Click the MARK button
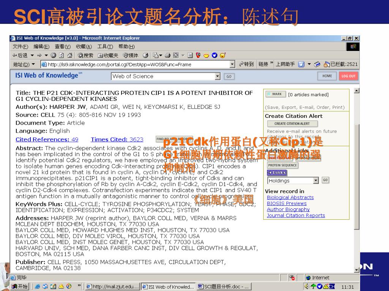389x291 pixels. pos(275,94)
